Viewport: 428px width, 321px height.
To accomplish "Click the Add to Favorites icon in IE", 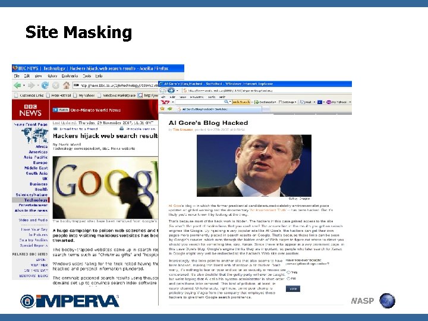I will [170, 109].
